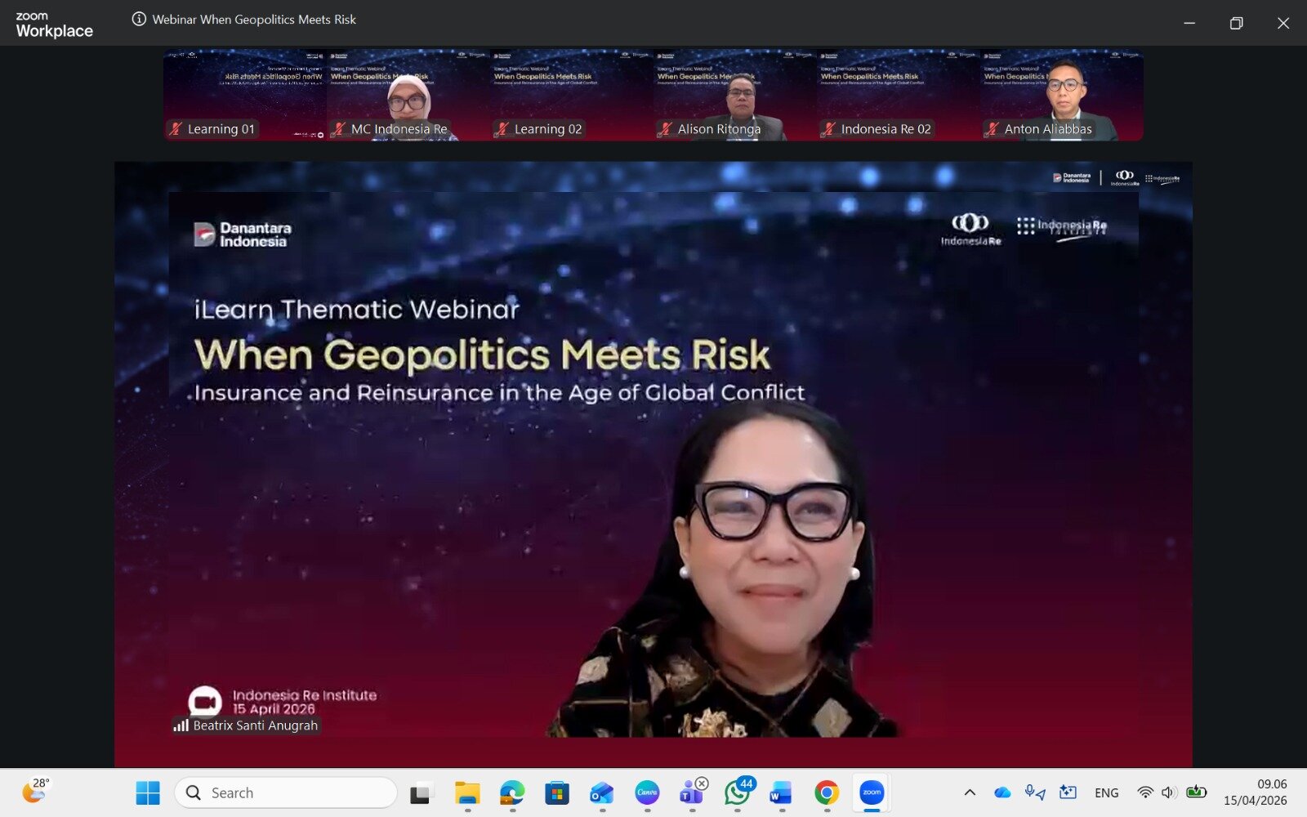Click the Zoom Workplace logo

[54, 25]
